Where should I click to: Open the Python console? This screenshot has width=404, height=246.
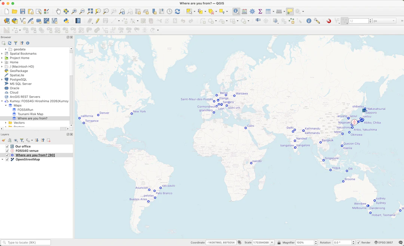[66, 21]
